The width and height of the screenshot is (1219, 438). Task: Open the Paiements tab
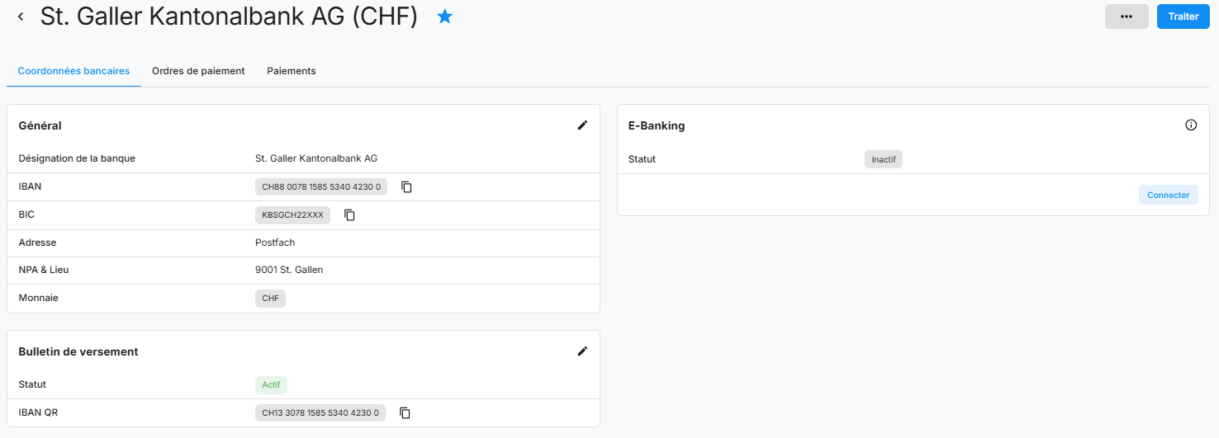[292, 71]
